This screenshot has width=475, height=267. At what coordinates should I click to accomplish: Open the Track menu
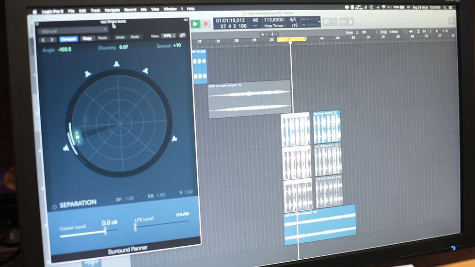click(x=95, y=10)
